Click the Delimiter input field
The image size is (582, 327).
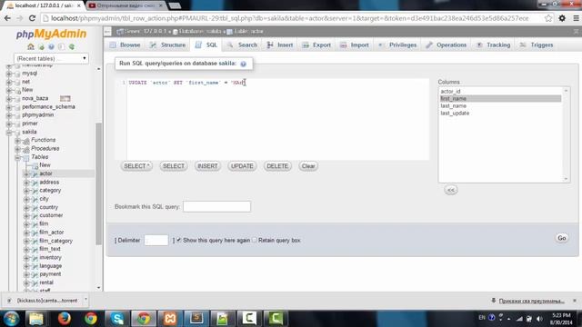point(156,240)
